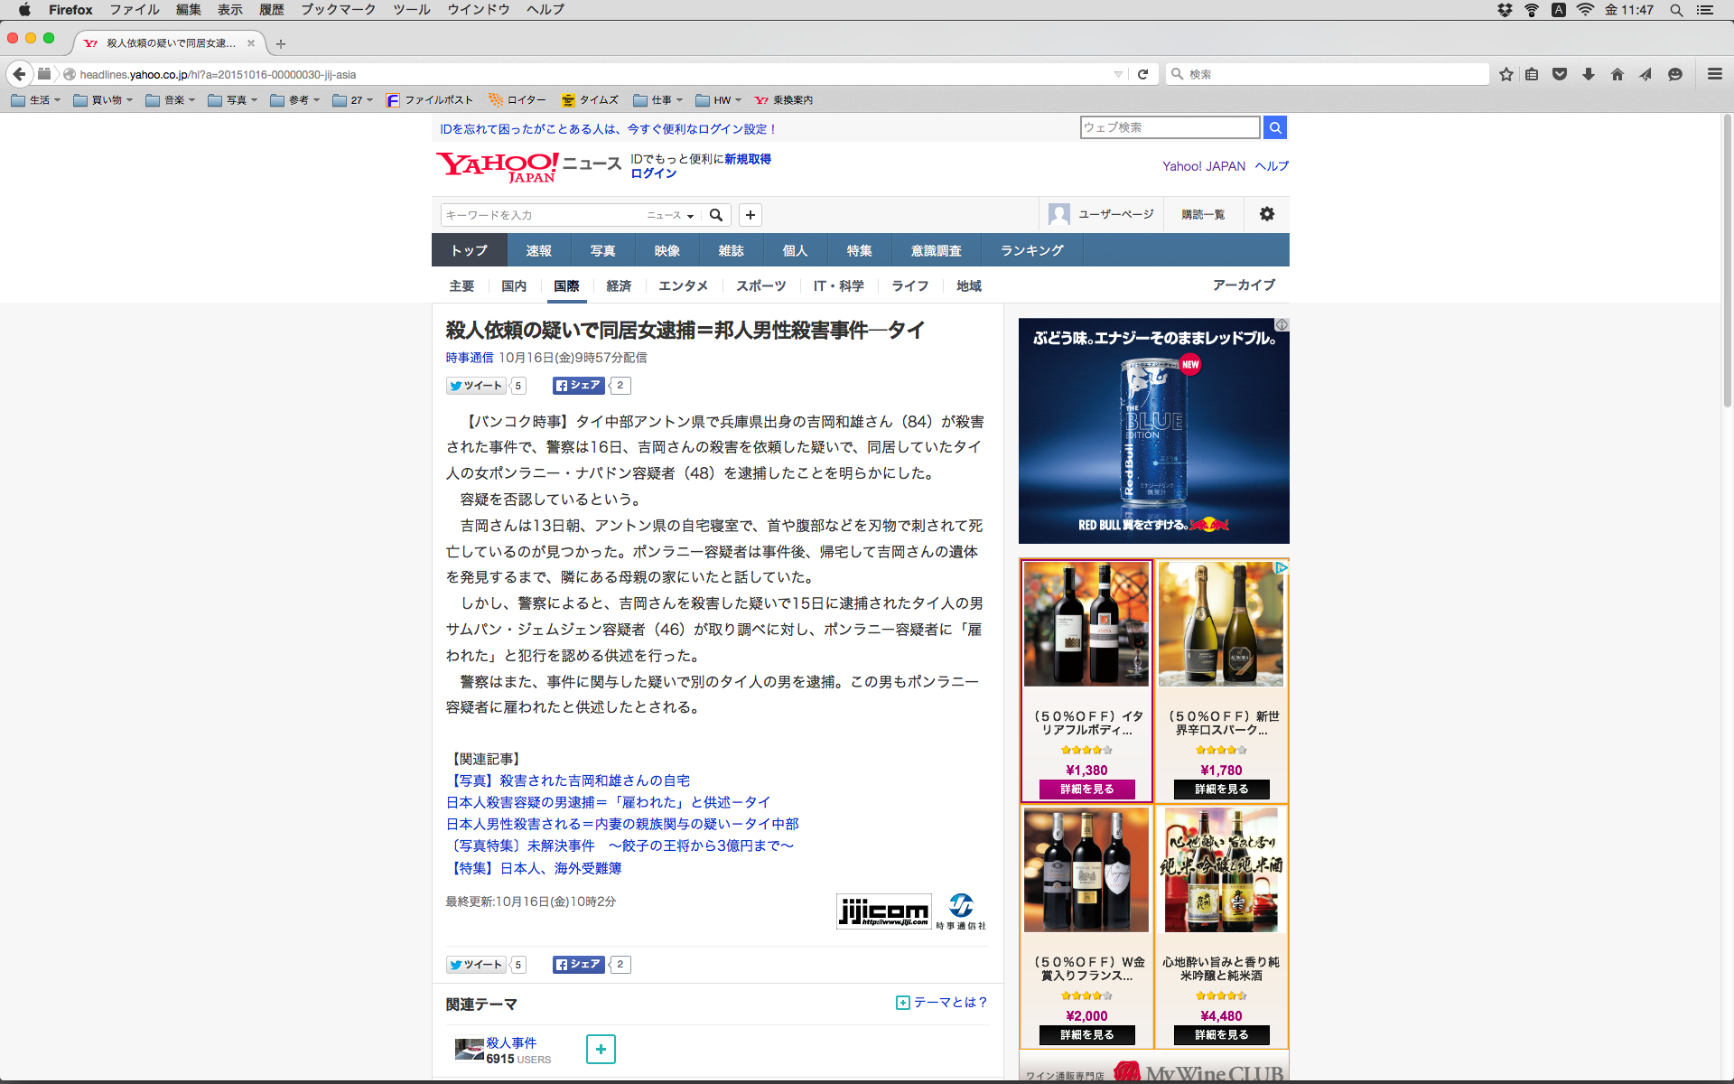The image size is (1734, 1084).
Task: Click the top ツイート button
Action: click(476, 386)
